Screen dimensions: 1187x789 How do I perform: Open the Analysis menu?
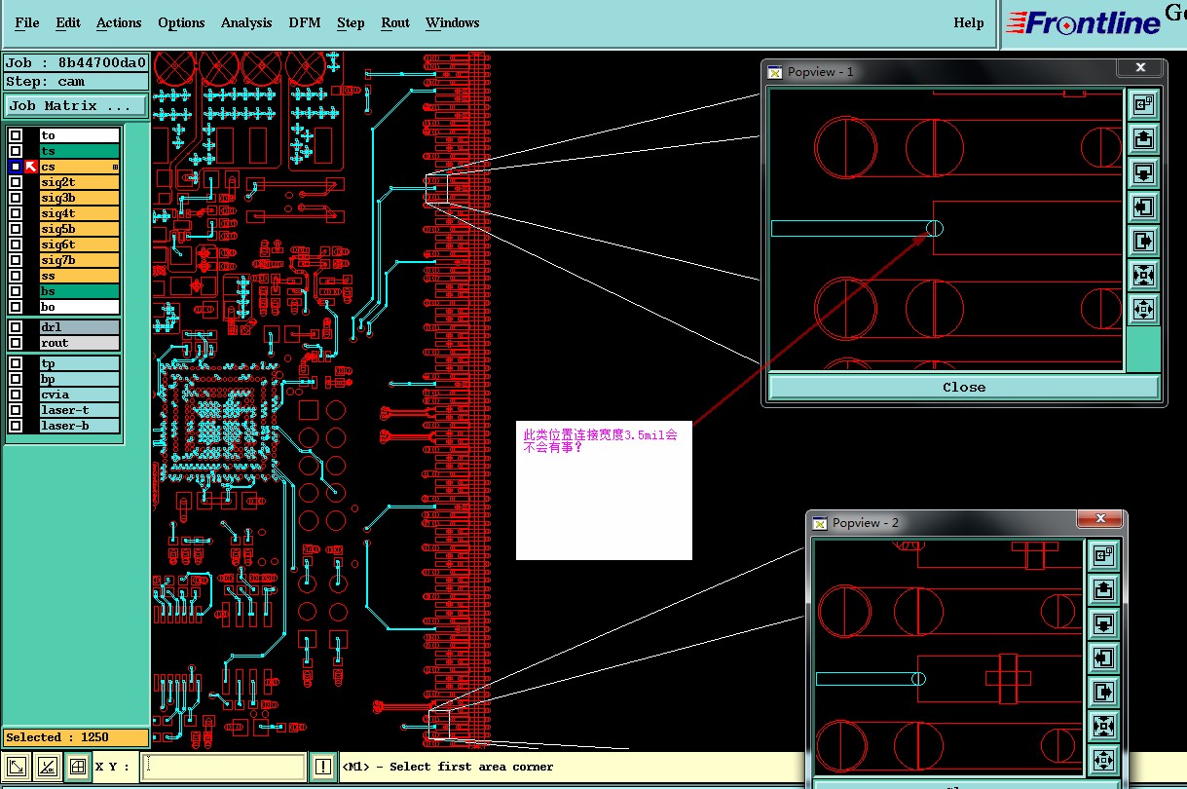246,22
